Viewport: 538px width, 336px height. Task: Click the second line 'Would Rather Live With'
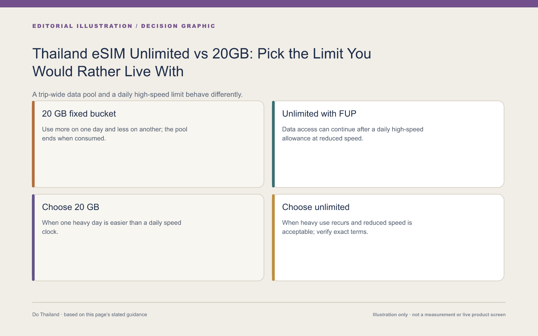coord(108,72)
